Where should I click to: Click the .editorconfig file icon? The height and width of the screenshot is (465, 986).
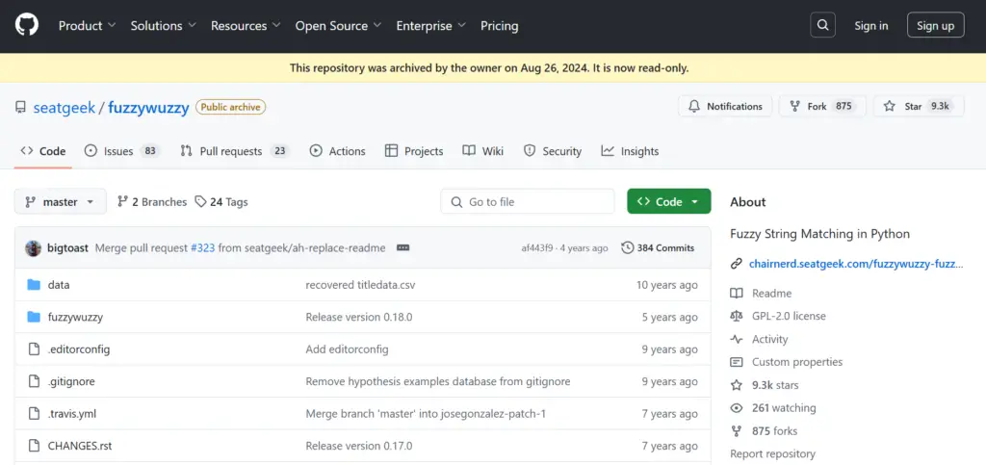tap(34, 349)
